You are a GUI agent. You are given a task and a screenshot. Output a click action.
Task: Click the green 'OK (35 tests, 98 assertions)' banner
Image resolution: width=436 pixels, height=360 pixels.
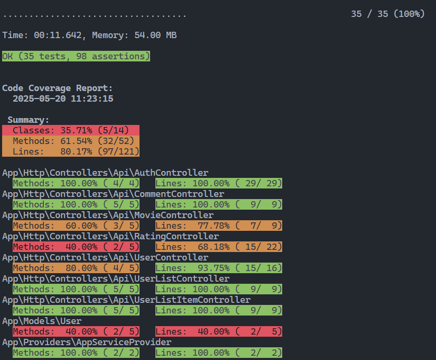coord(76,56)
